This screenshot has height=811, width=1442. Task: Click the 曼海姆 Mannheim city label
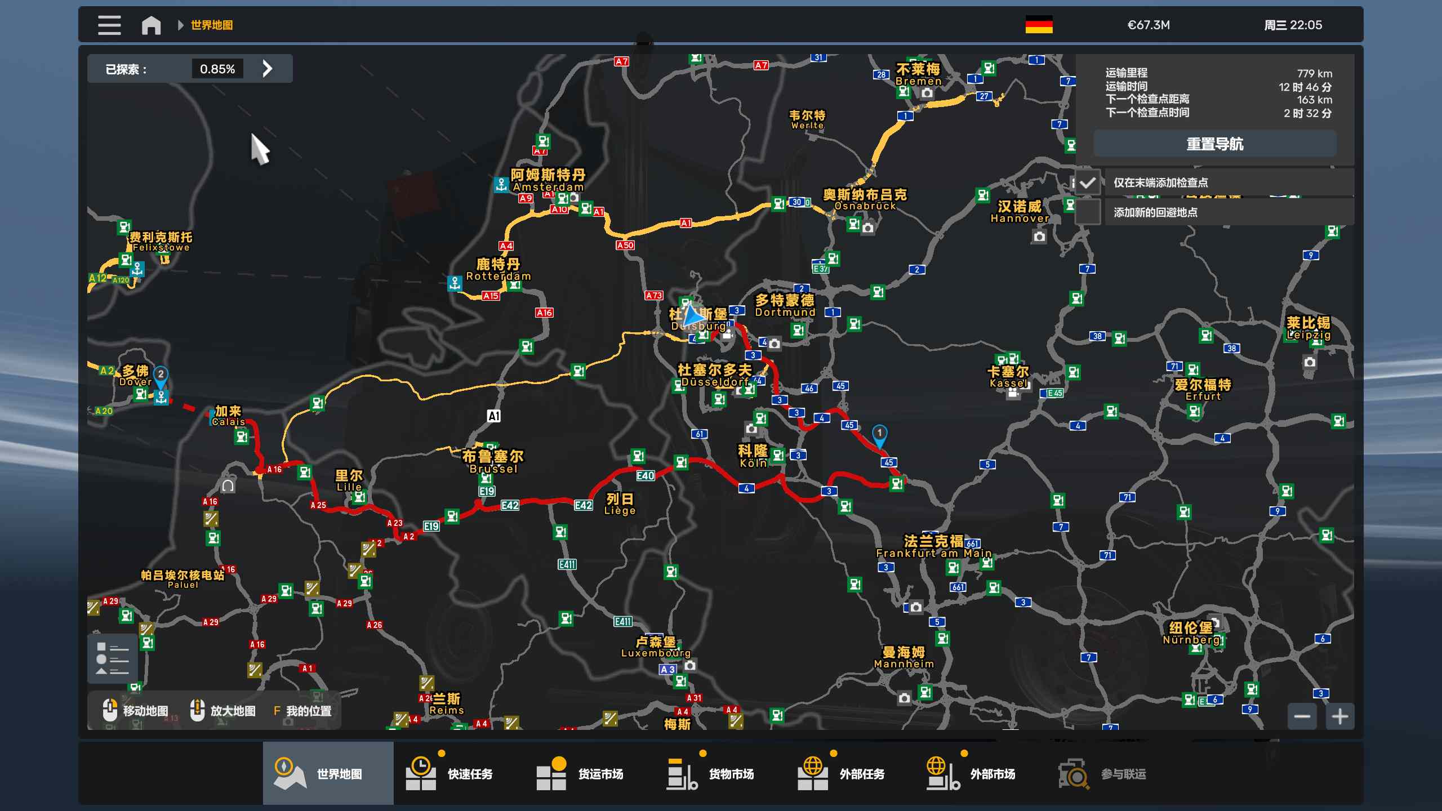pyautogui.click(x=904, y=657)
